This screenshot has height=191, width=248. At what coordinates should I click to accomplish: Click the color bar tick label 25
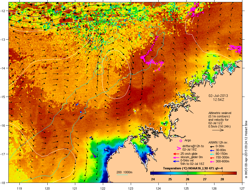(170, 179)
